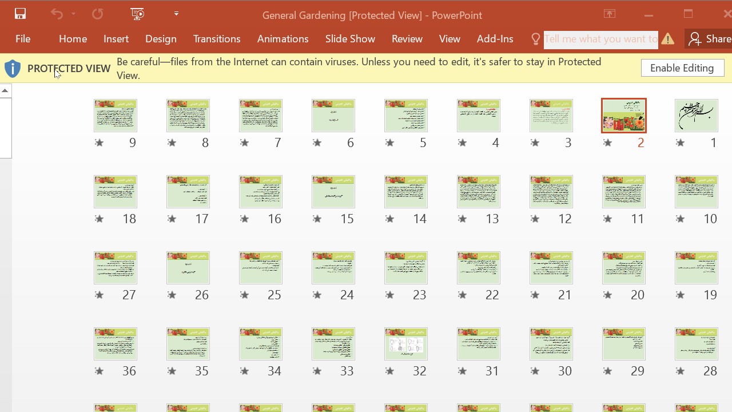
Task: Click Enable Editing button
Action: (682, 68)
